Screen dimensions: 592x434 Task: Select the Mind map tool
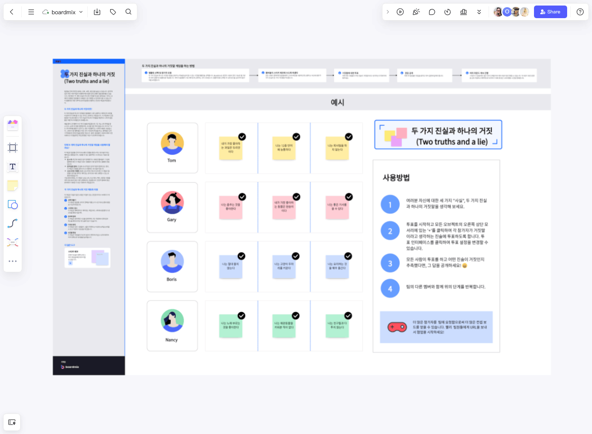pyautogui.click(x=13, y=242)
